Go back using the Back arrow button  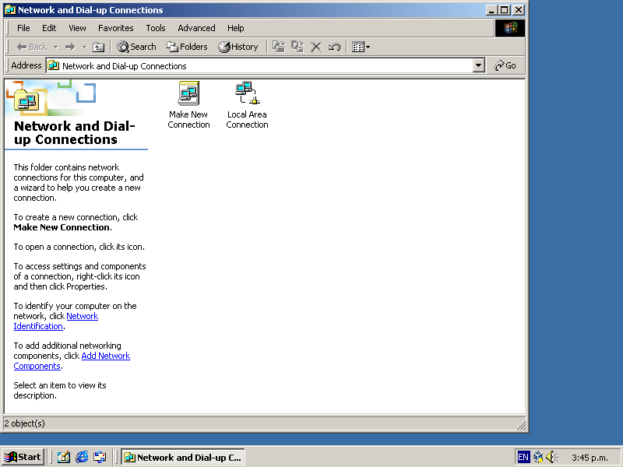(x=32, y=47)
